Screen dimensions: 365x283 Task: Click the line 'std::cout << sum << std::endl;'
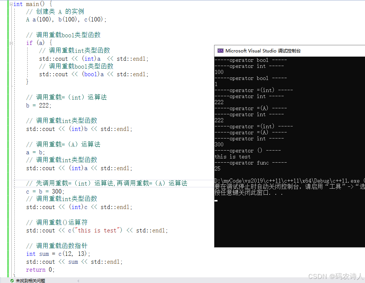click(x=74, y=262)
